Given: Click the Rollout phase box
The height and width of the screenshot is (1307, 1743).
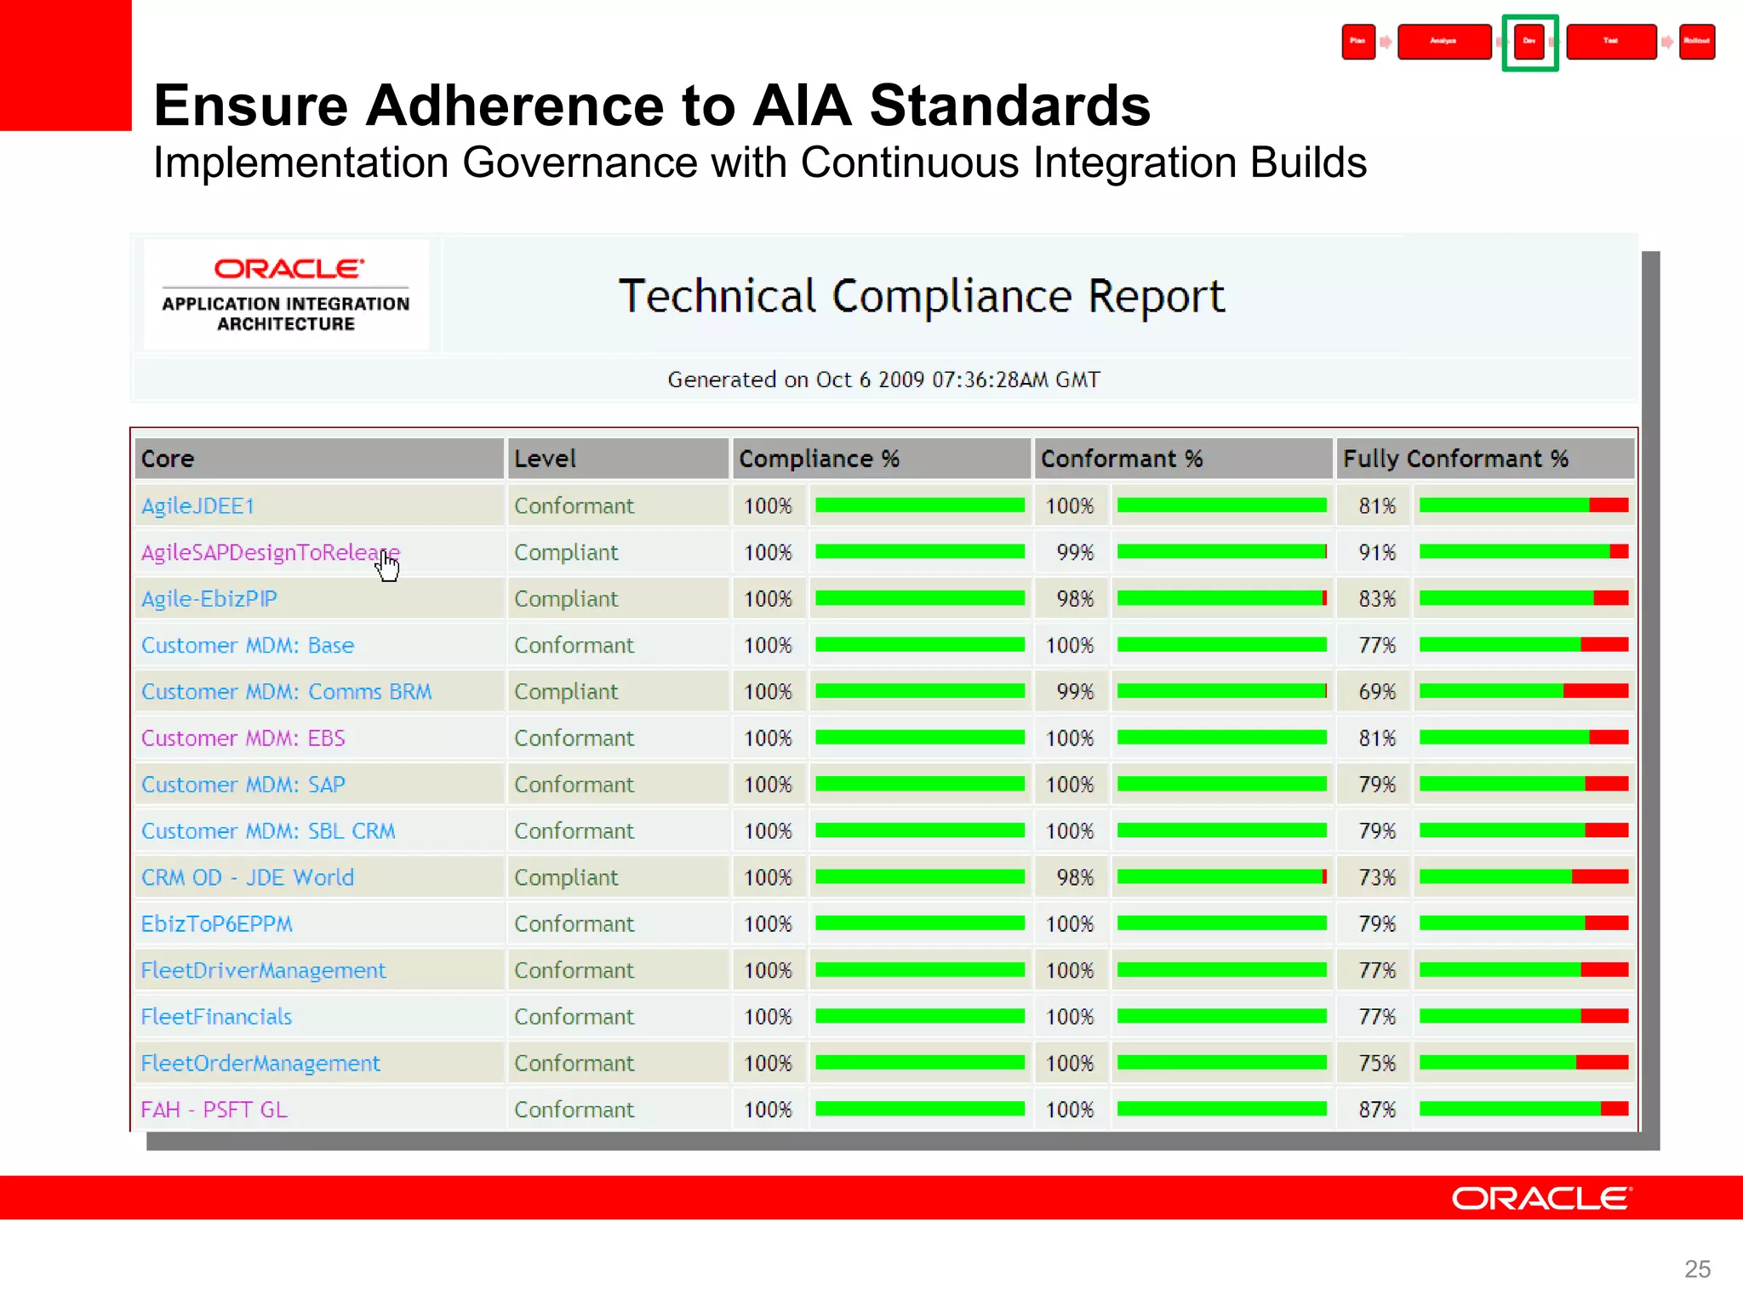Looking at the screenshot, I should pyautogui.click(x=1696, y=42).
